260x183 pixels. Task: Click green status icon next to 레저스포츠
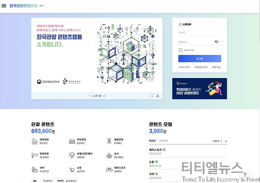164,150
